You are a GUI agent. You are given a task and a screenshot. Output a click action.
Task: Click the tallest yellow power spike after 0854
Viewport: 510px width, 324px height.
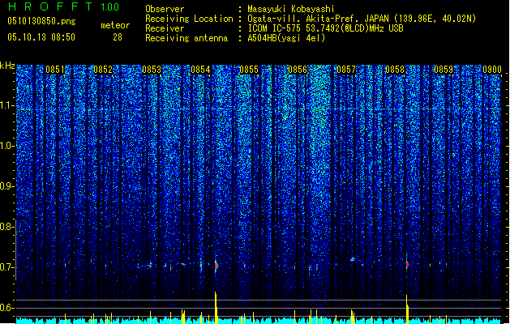(x=216, y=308)
